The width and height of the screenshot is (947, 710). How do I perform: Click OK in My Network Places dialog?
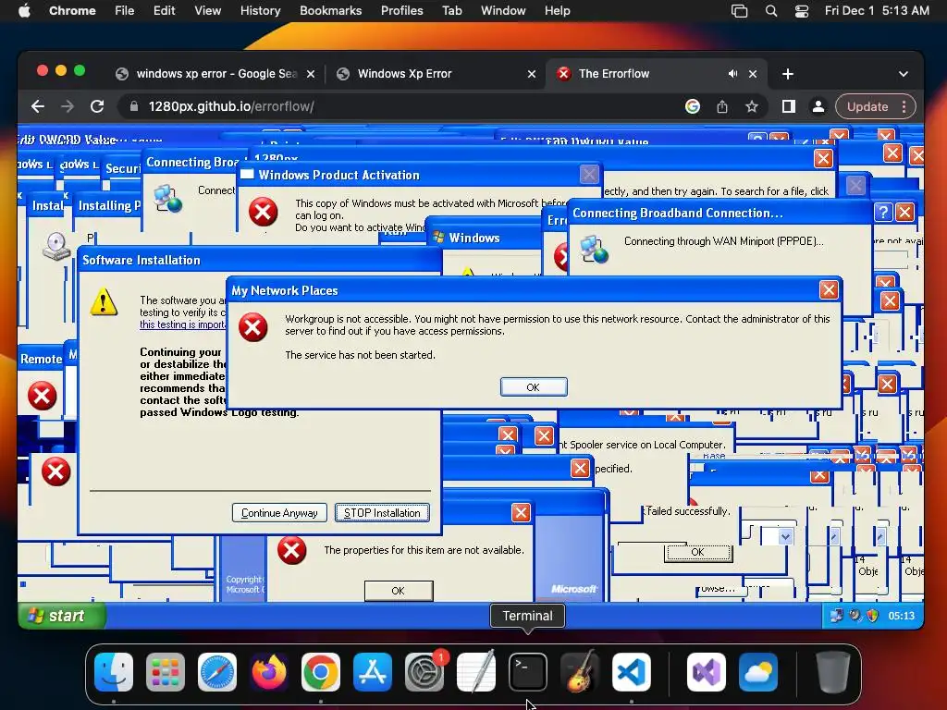(534, 387)
